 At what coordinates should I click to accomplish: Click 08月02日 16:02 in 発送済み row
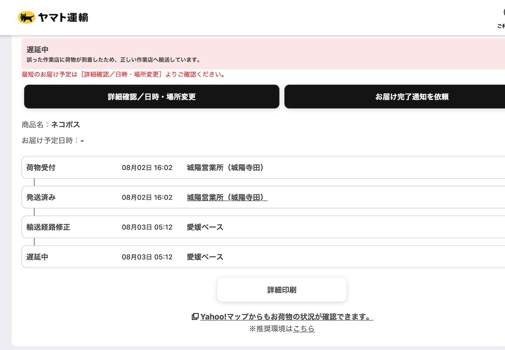point(147,197)
